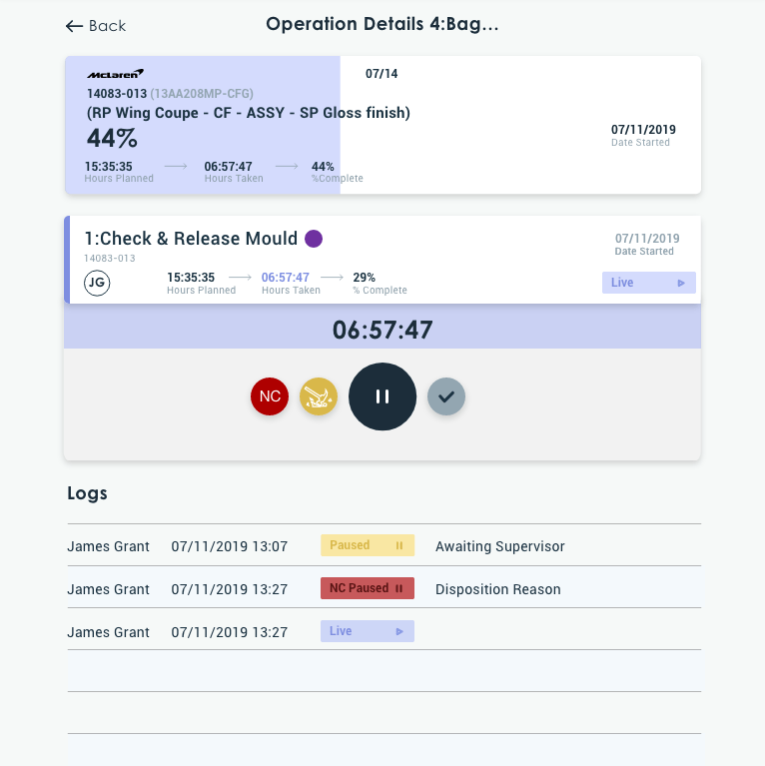Click blue '06:57:47' Hours Taken in operation card
This screenshot has width=765, height=766.
[286, 278]
